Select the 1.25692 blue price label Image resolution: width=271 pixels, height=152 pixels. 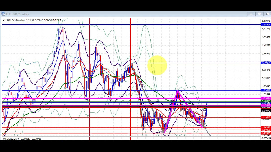point(266,90)
